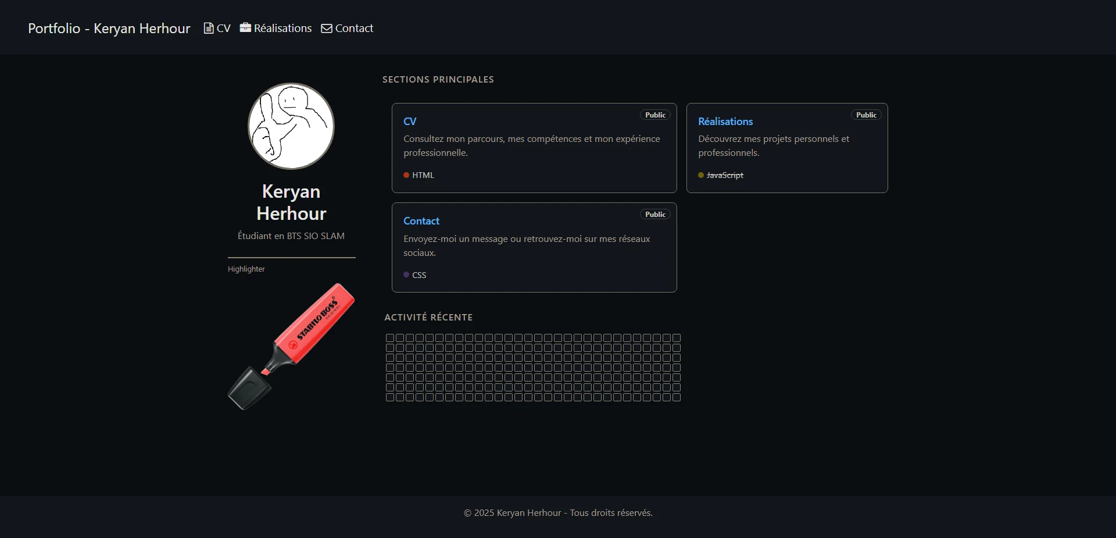Click the Highlighter label under profile
Screen dimensions: 1116x538
pyautogui.click(x=246, y=269)
